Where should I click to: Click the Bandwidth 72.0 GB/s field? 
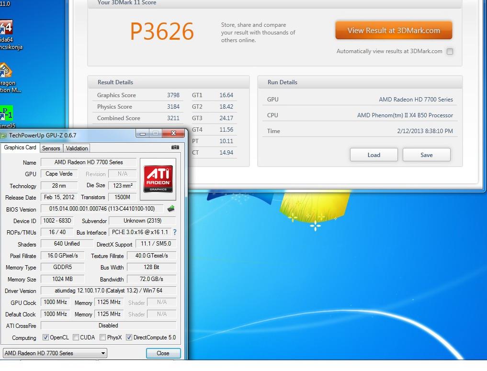click(152, 279)
